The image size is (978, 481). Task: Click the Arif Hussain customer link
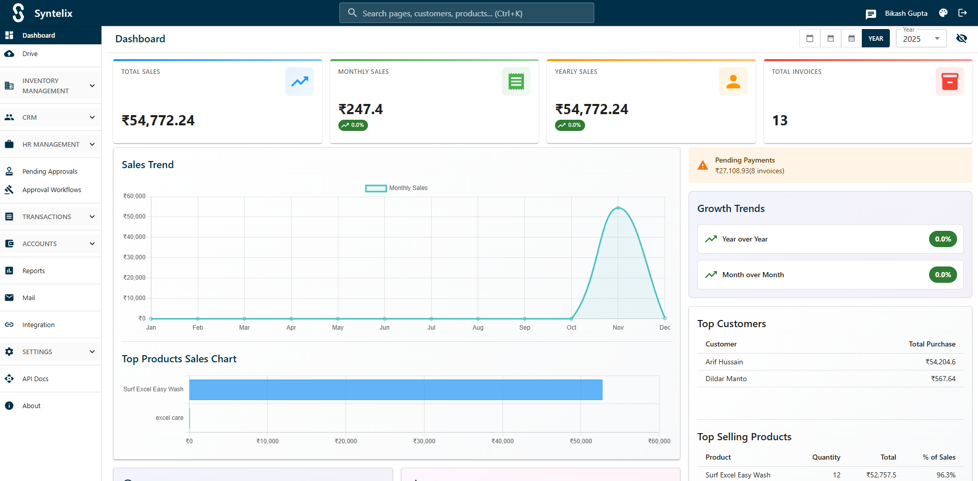pyautogui.click(x=724, y=362)
